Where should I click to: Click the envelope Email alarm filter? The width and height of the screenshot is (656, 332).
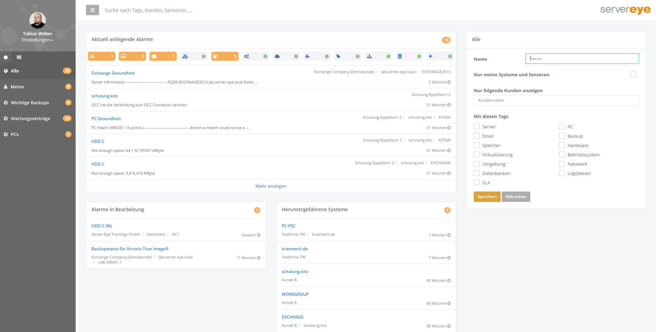tap(163, 56)
